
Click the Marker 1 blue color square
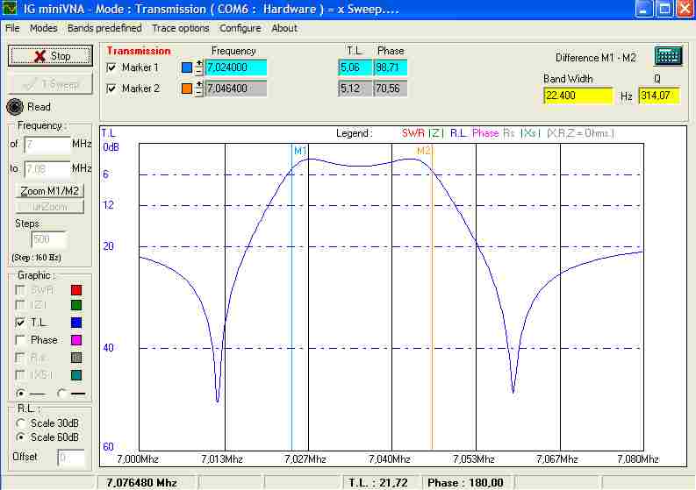tap(187, 67)
